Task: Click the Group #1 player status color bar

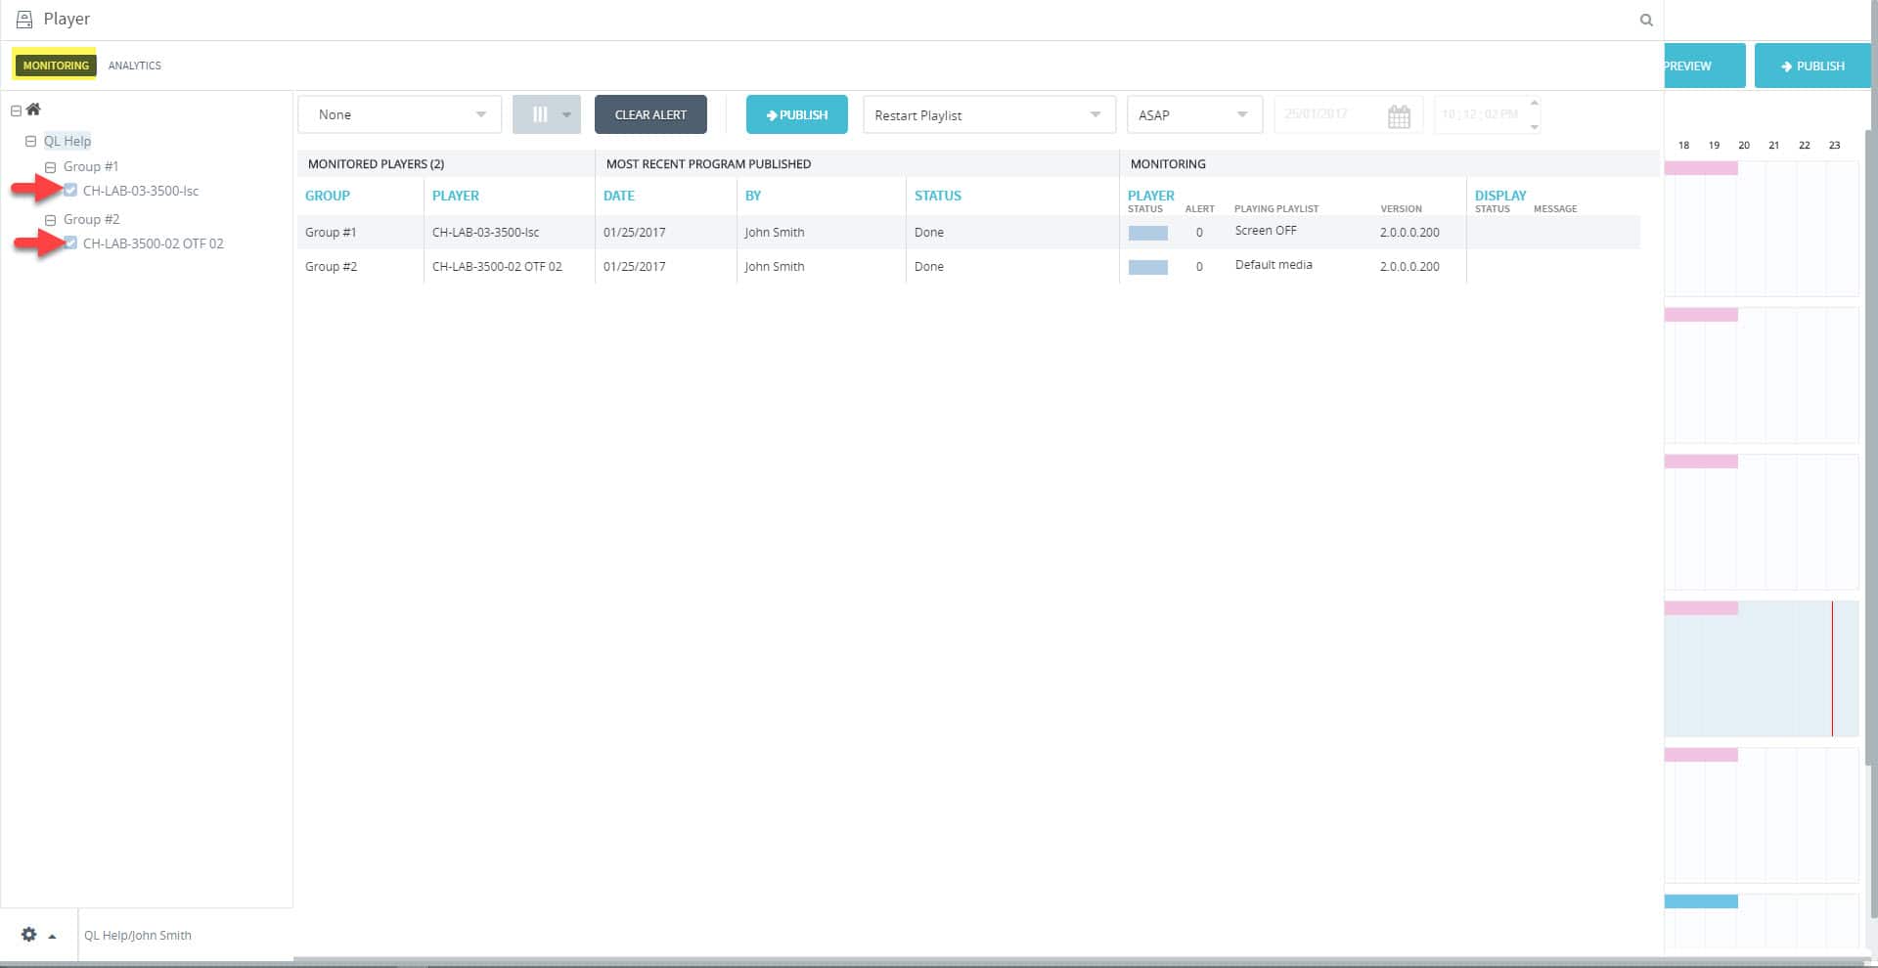Action: [x=1148, y=233]
